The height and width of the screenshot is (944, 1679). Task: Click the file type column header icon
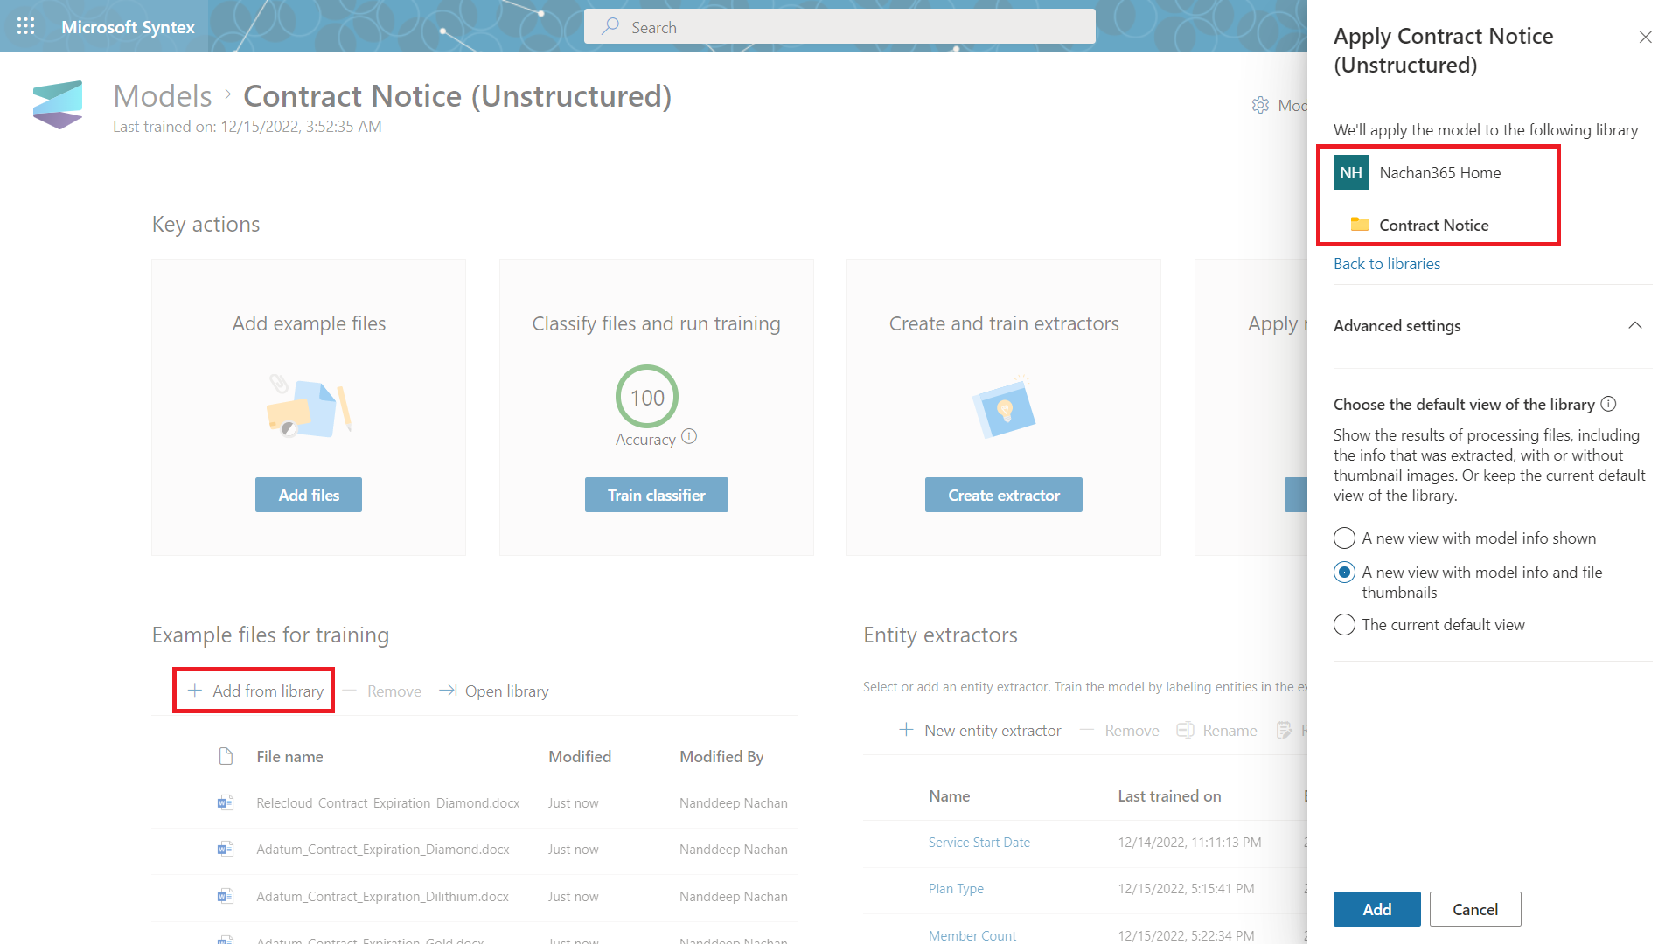226,756
